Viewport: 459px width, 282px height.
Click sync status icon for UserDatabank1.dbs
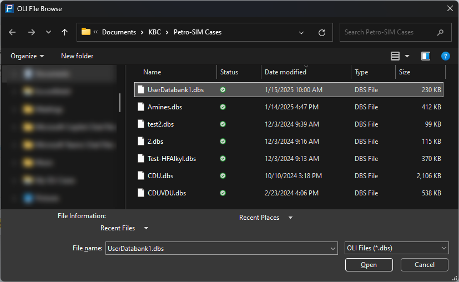tap(223, 89)
